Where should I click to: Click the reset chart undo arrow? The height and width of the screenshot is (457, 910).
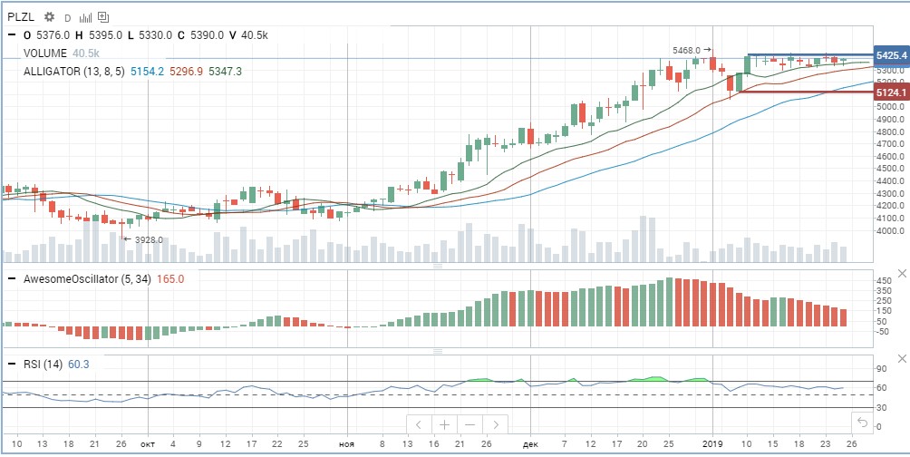click(862, 423)
